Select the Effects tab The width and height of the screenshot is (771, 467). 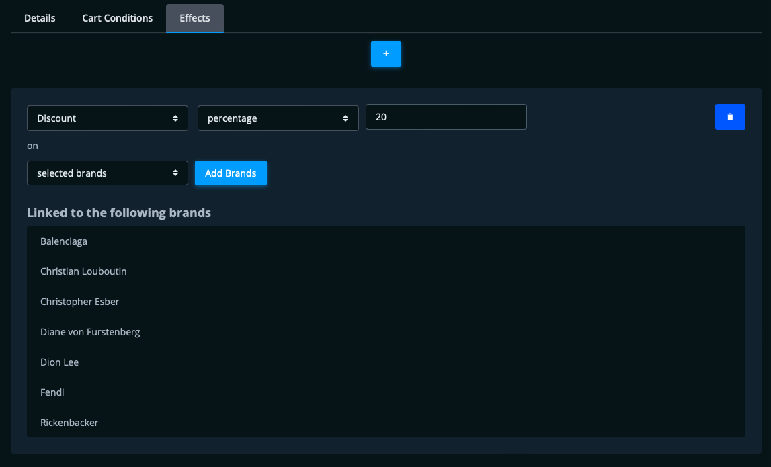coord(195,18)
